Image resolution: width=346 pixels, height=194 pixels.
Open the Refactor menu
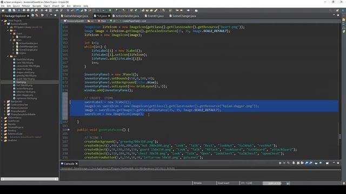tap(26, 6)
